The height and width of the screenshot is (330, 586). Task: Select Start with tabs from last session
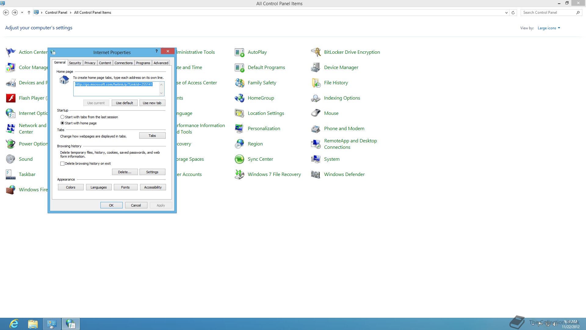[62, 117]
